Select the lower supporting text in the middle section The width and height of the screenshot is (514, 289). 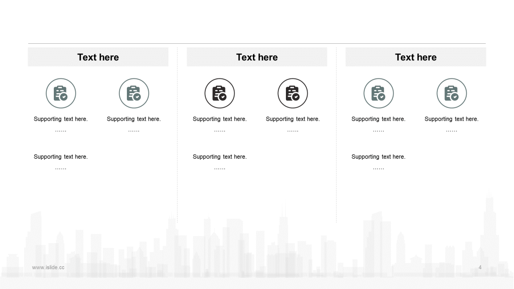(x=220, y=157)
